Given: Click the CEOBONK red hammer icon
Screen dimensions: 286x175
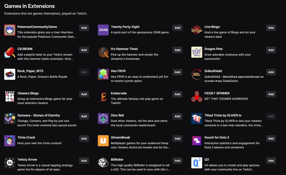Looking at the screenshot, I should 10,52.
